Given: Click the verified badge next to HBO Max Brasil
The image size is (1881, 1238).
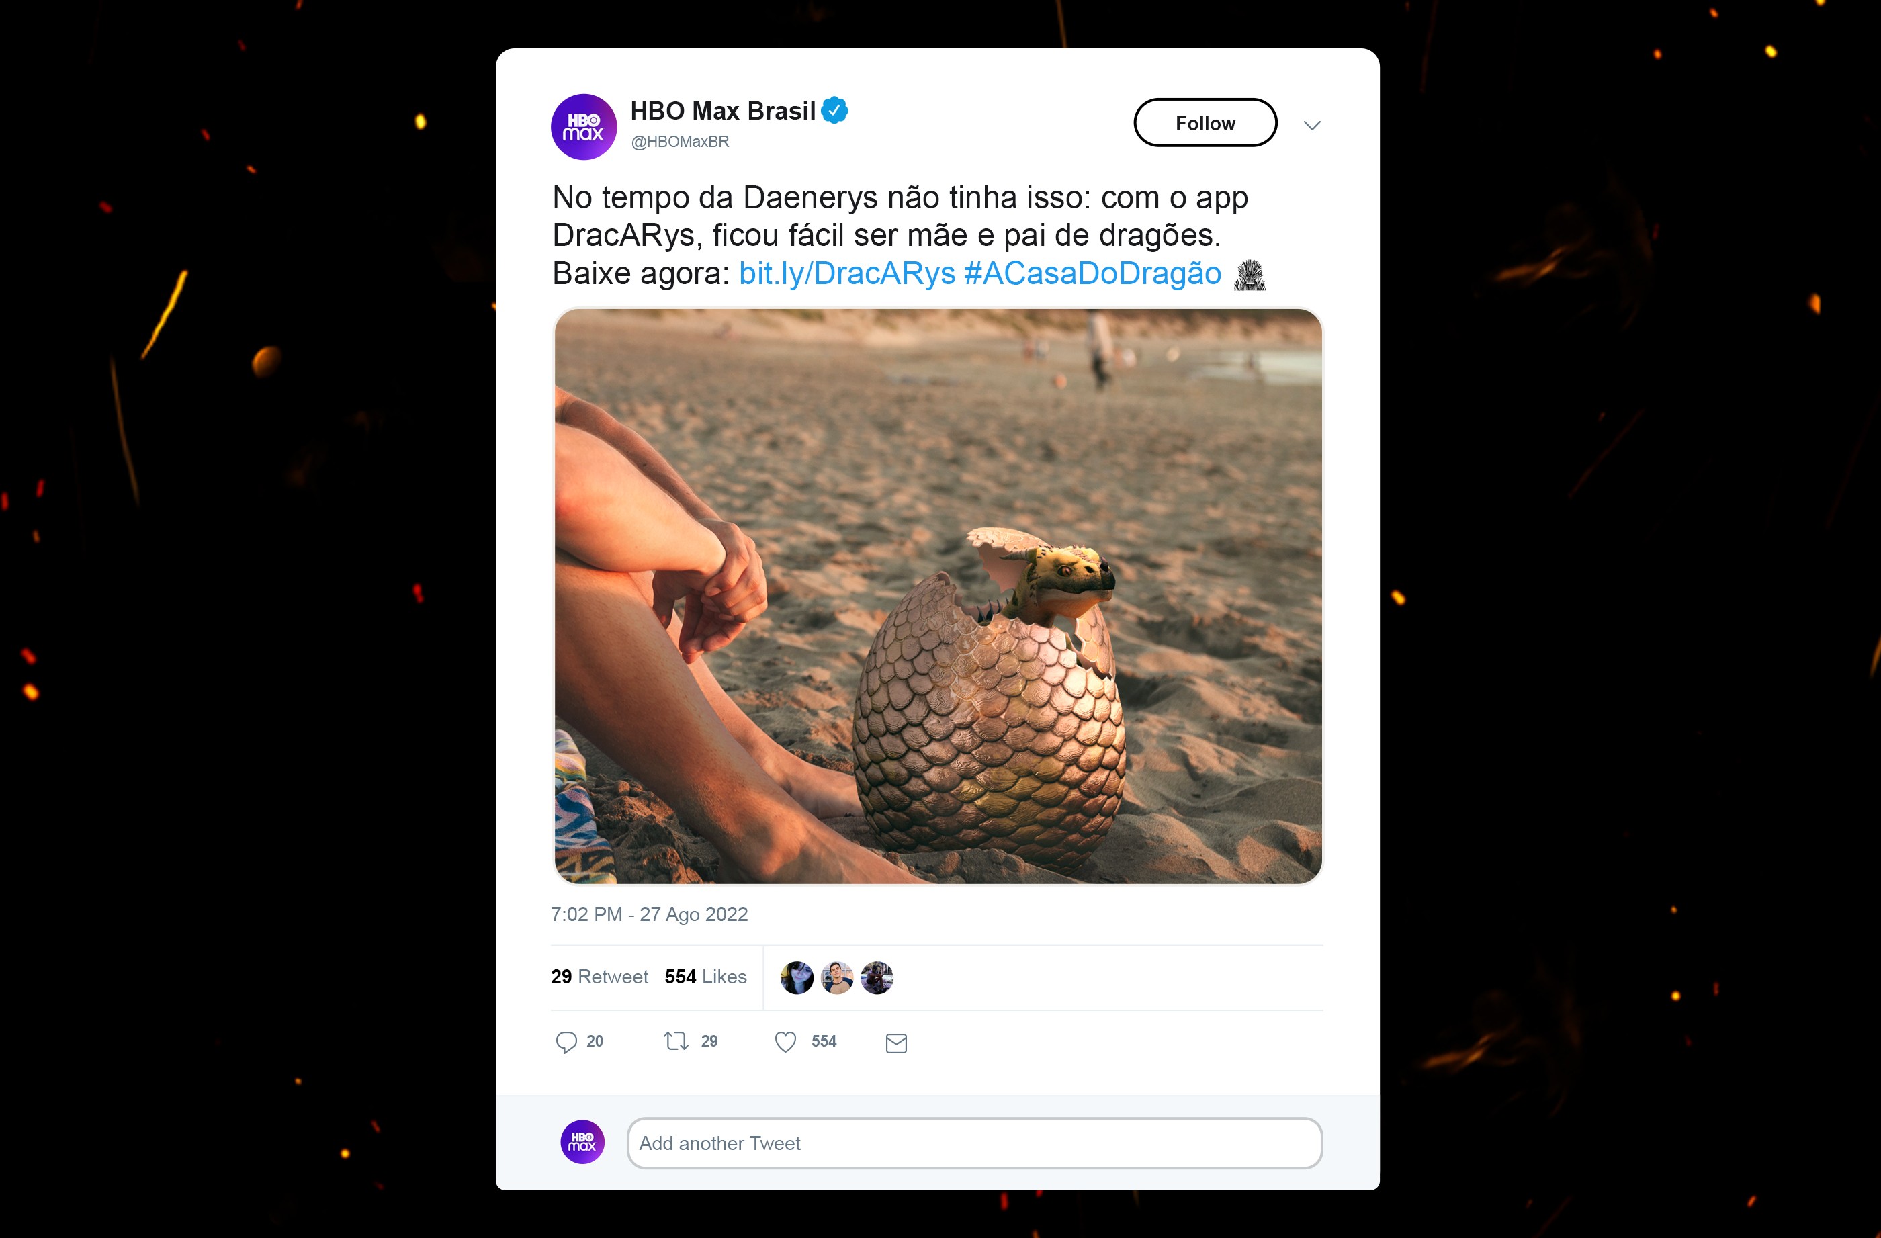Looking at the screenshot, I should tap(834, 109).
